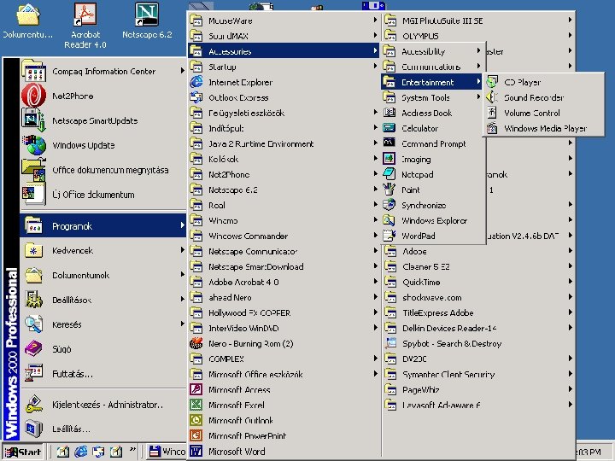Click the Net2Phone icon in Start menu
The image size is (615, 461).
(33, 96)
